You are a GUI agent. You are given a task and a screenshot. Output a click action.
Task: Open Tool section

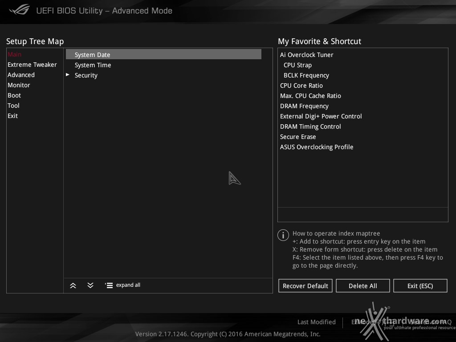click(13, 106)
